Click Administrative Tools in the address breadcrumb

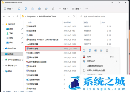click(x=47, y=16)
